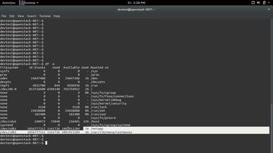The height and width of the screenshot is (153, 273).
Task: Click the terminal cursor at the last prompt
Action: tap(46, 143)
